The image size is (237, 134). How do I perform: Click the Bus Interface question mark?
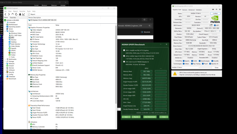(220, 31)
